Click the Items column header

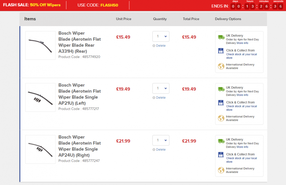point(30,19)
